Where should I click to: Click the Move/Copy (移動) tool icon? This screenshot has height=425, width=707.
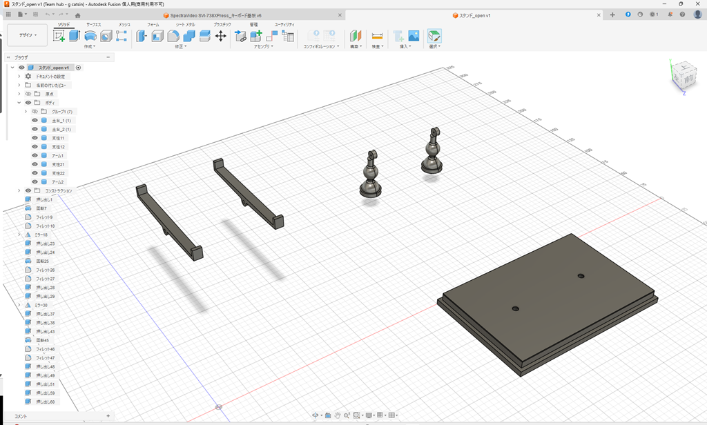point(221,36)
